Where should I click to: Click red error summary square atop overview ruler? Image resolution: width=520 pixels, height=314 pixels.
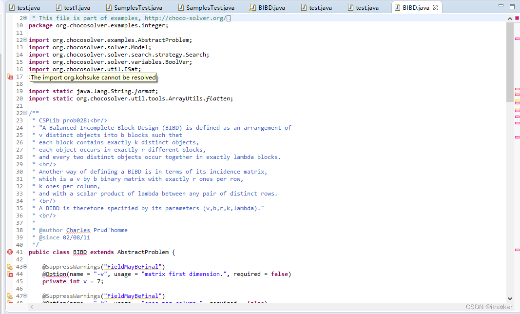pyautogui.click(x=517, y=18)
